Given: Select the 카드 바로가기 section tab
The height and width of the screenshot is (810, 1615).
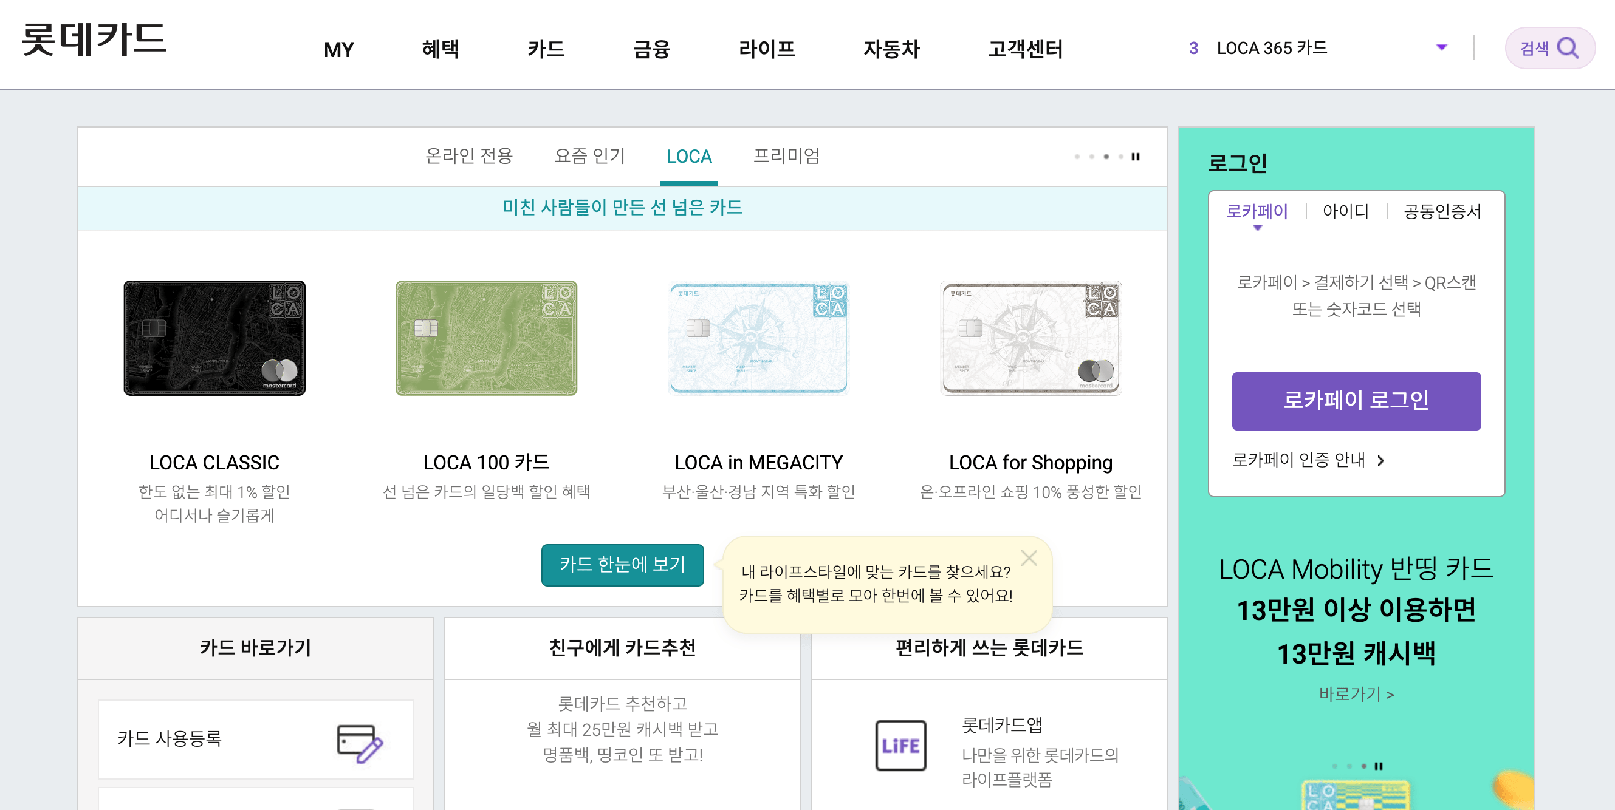Looking at the screenshot, I should [x=256, y=648].
